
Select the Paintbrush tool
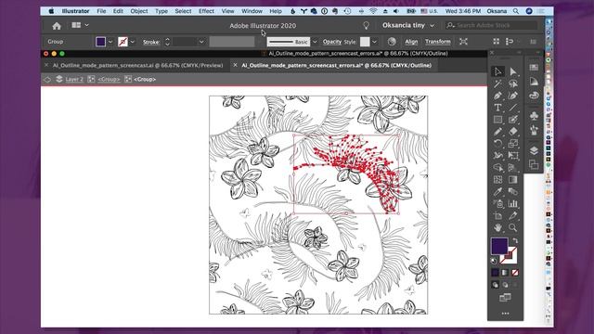(x=513, y=120)
